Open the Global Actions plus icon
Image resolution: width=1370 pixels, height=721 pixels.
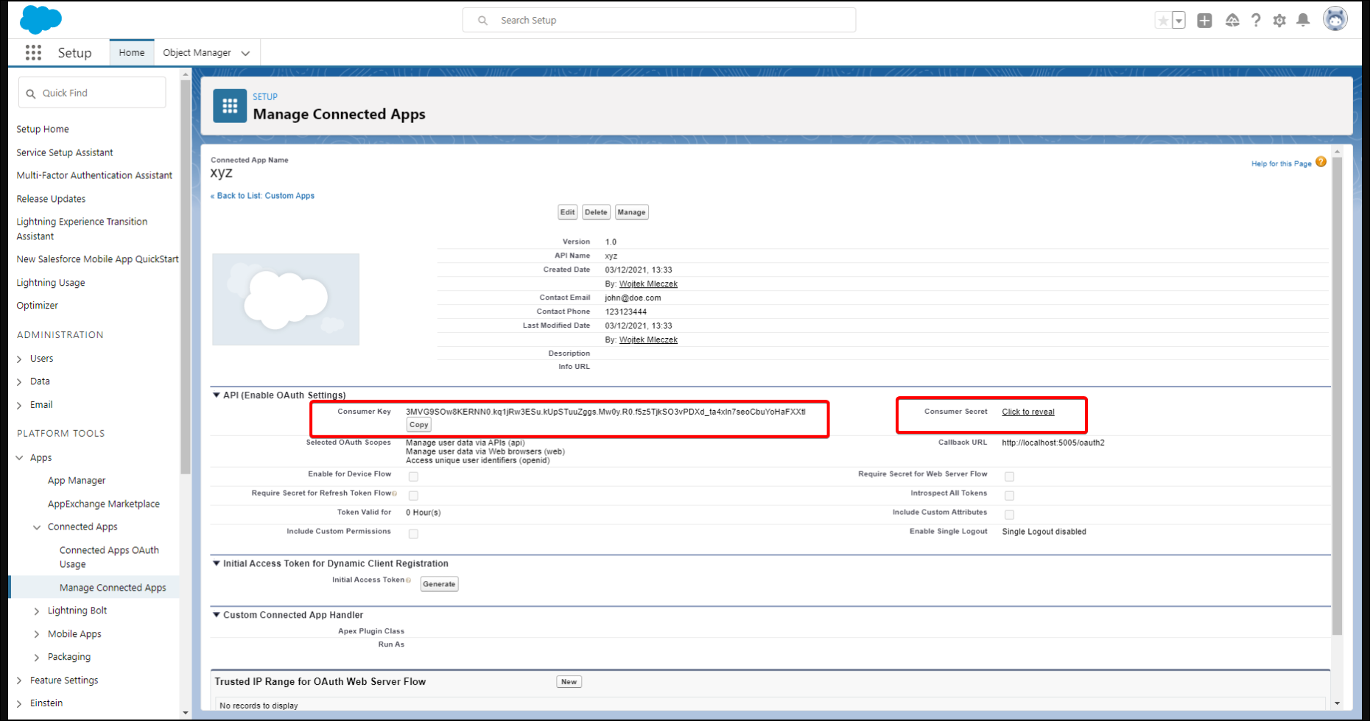coord(1204,21)
